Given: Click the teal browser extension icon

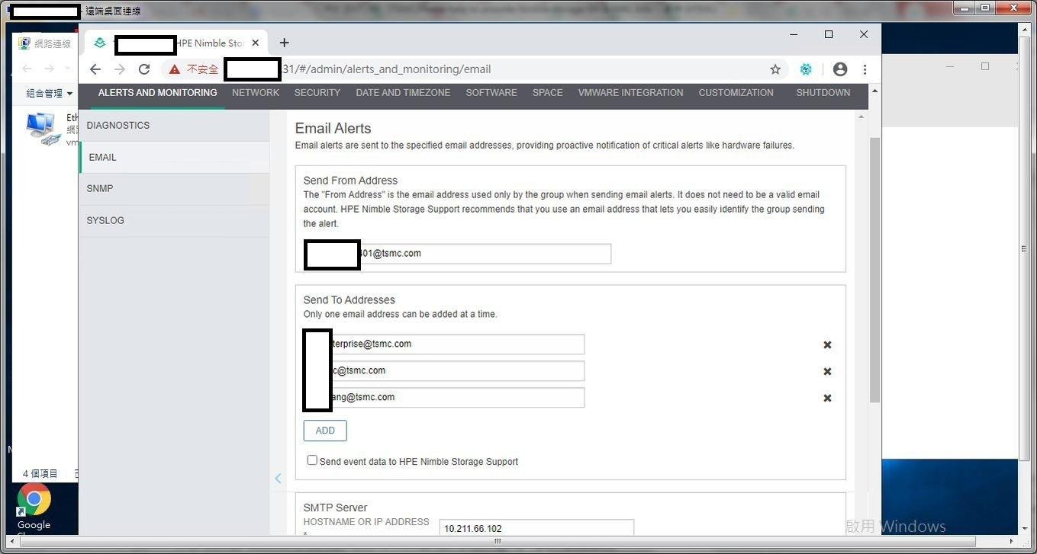Looking at the screenshot, I should (806, 69).
